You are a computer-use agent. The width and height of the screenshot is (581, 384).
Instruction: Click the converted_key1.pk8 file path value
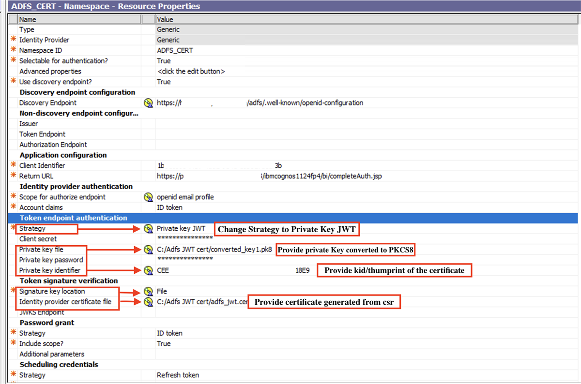pos(215,250)
